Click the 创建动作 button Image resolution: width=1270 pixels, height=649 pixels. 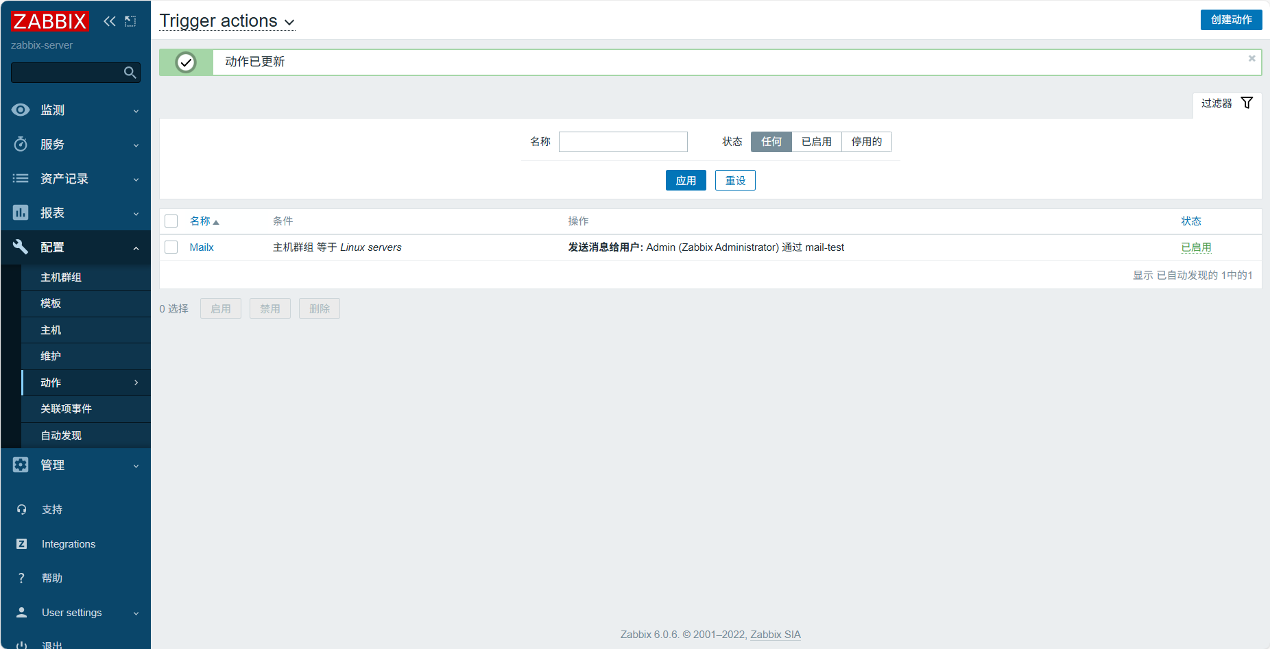pos(1231,20)
